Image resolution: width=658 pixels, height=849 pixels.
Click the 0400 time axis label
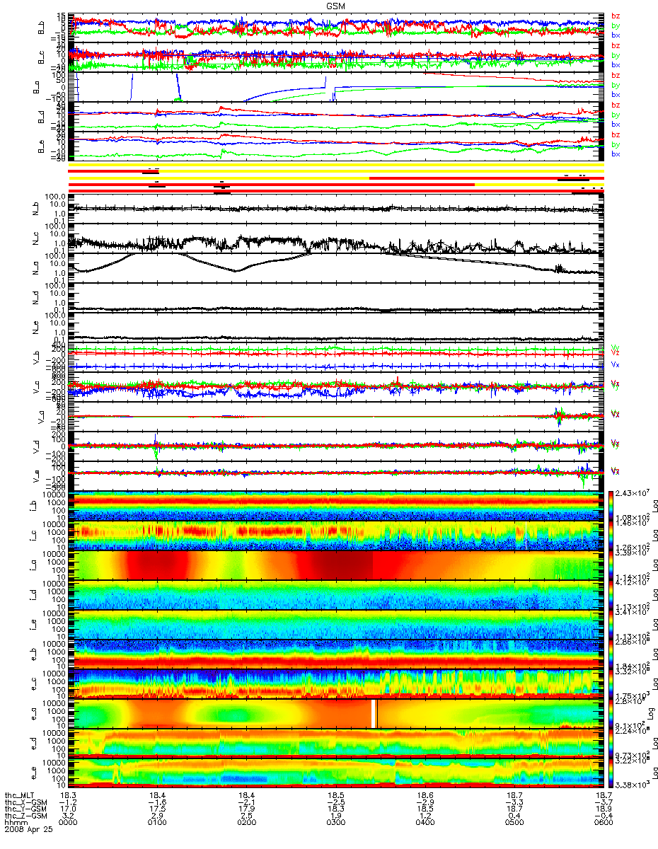(425, 822)
